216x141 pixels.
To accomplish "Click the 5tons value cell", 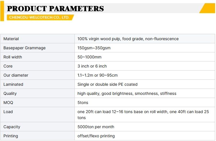I will click(145, 103).
